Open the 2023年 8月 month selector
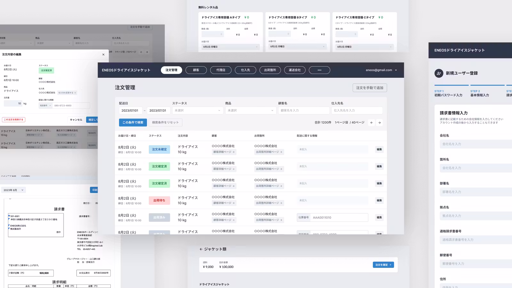 tap(13, 190)
